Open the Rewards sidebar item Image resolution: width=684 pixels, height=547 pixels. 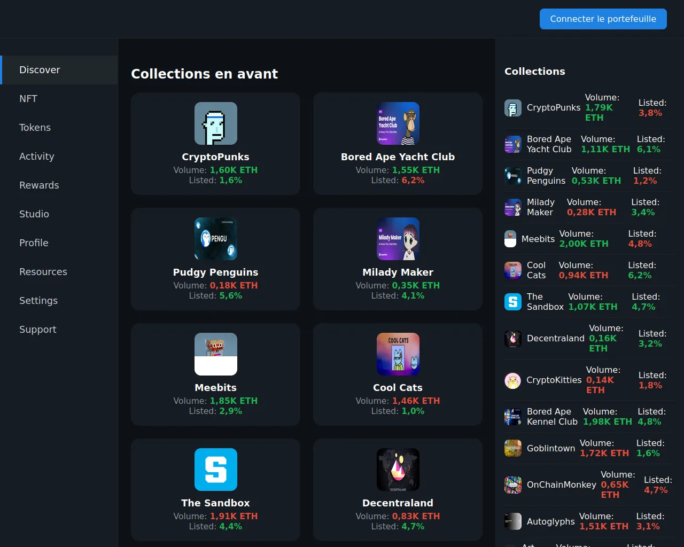point(59,185)
